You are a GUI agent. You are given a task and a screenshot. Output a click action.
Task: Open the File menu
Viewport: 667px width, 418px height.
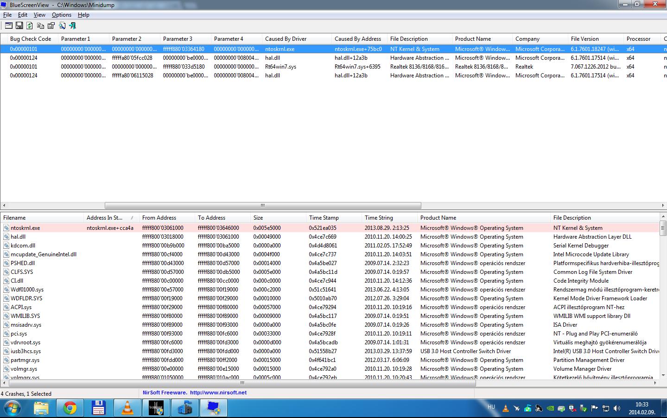(x=7, y=15)
